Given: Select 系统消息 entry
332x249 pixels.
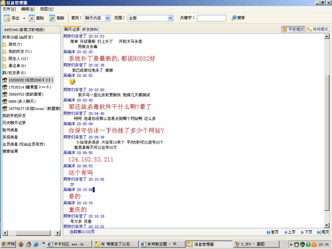Looking at the screenshot, I should tap(10, 137).
